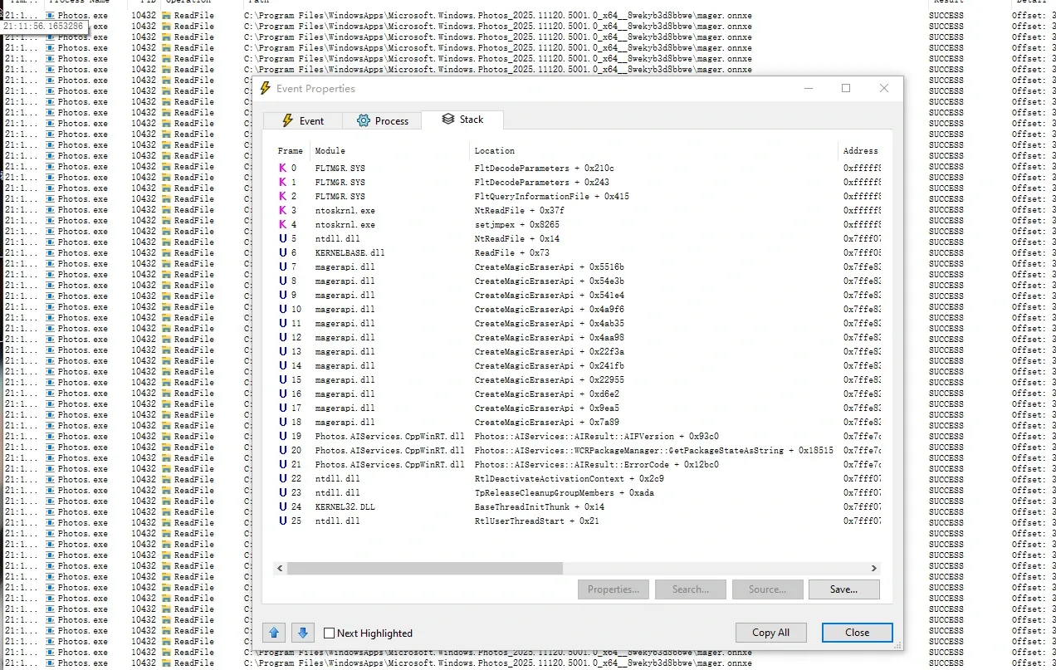Switch to the Process tab
1056x670 pixels.
pyautogui.click(x=383, y=120)
